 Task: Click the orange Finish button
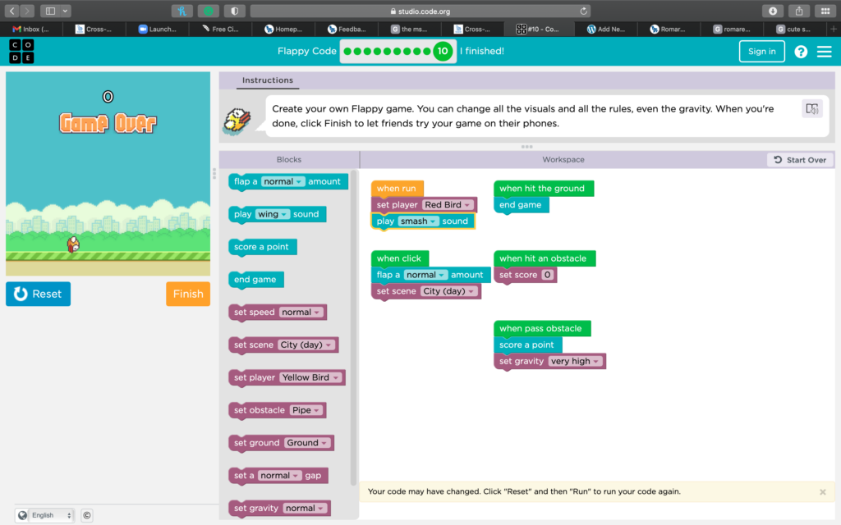(188, 294)
